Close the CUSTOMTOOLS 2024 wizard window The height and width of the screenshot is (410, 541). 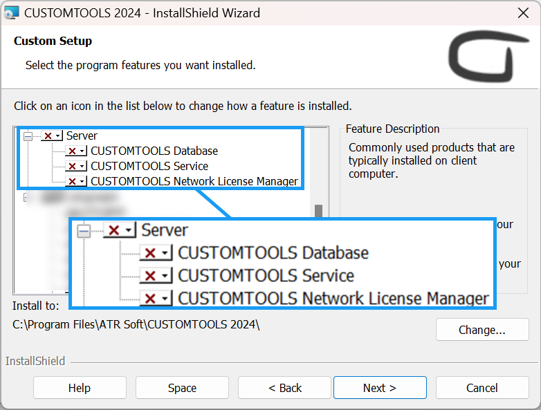(524, 13)
